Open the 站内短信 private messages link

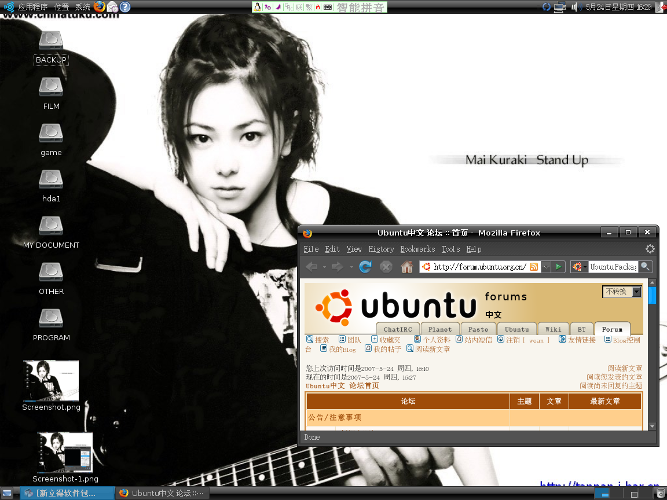tap(474, 340)
